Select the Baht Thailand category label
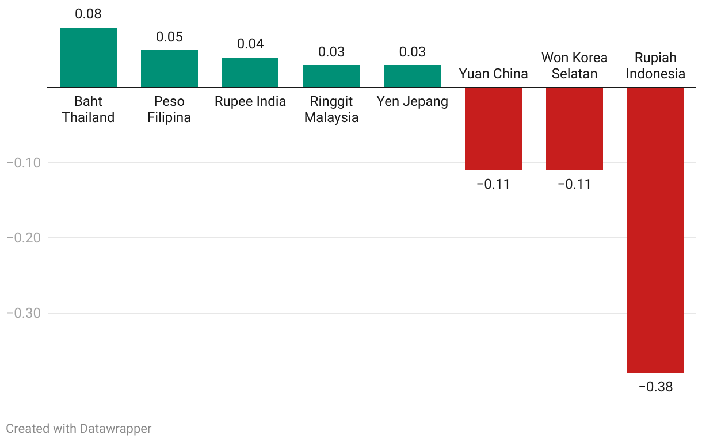This screenshot has width=702, height=442. click(88, 109)
